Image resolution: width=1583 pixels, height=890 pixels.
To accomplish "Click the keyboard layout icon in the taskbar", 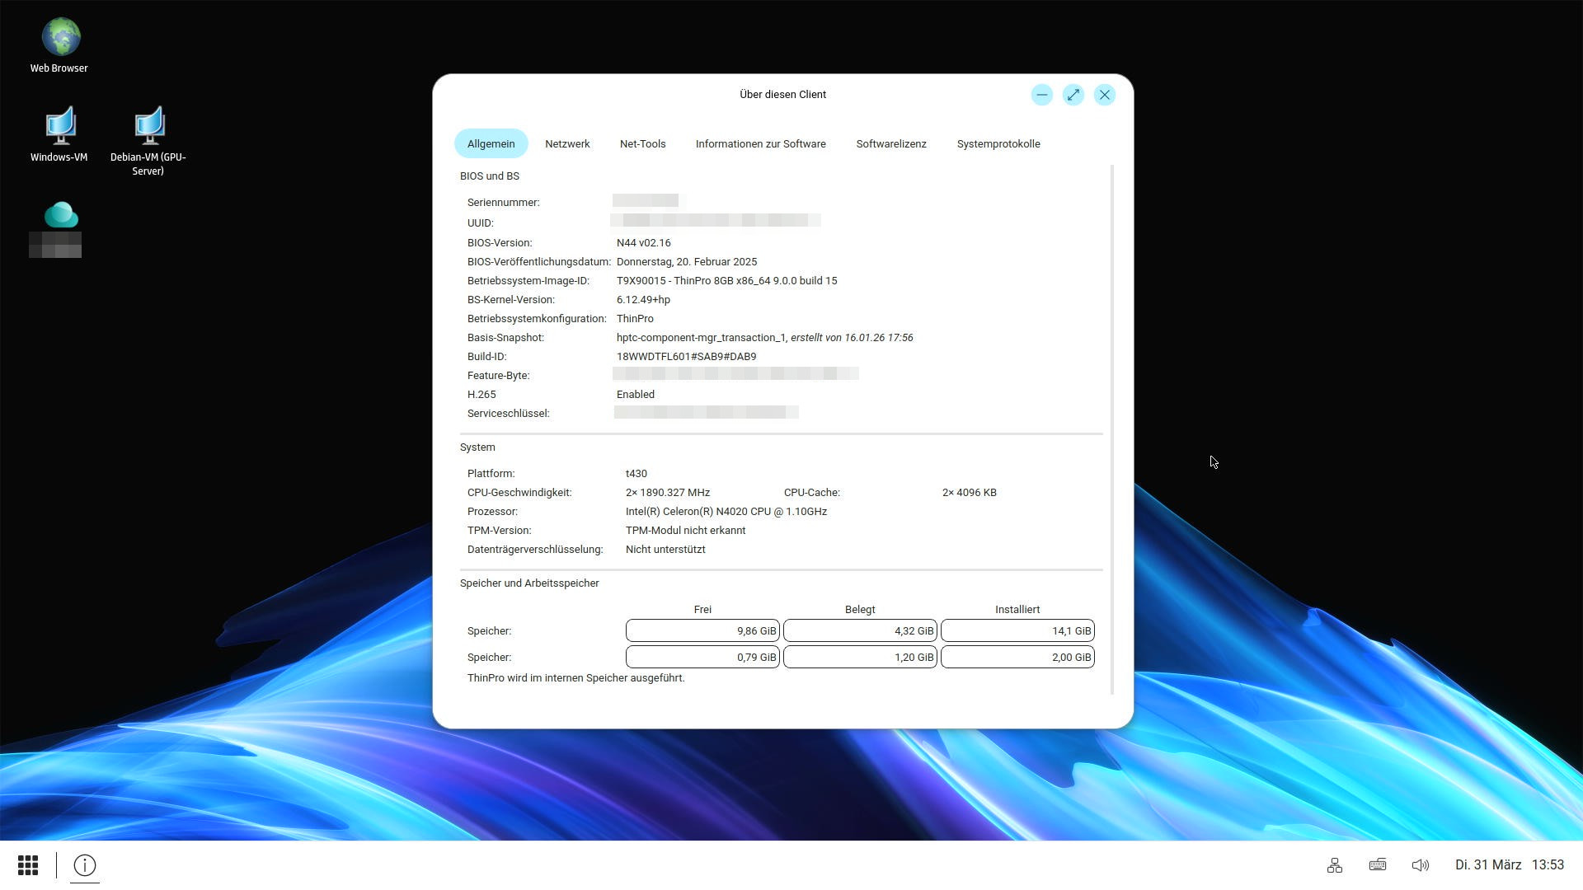I will pos(1377,864).
